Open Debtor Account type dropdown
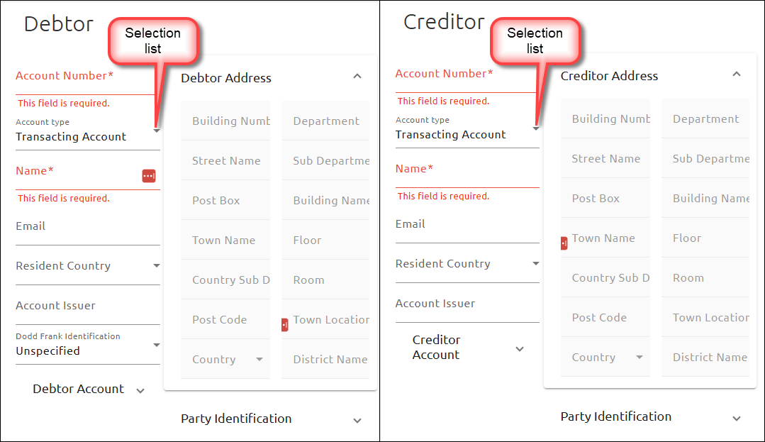 tap(157, 131)
